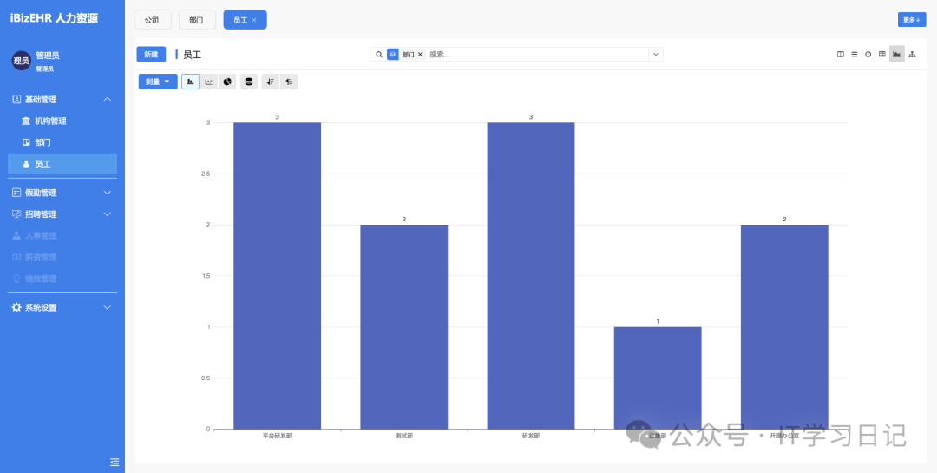Expand the search options dropdown arrow
This screenshot has width=937, height=473.
656,55
